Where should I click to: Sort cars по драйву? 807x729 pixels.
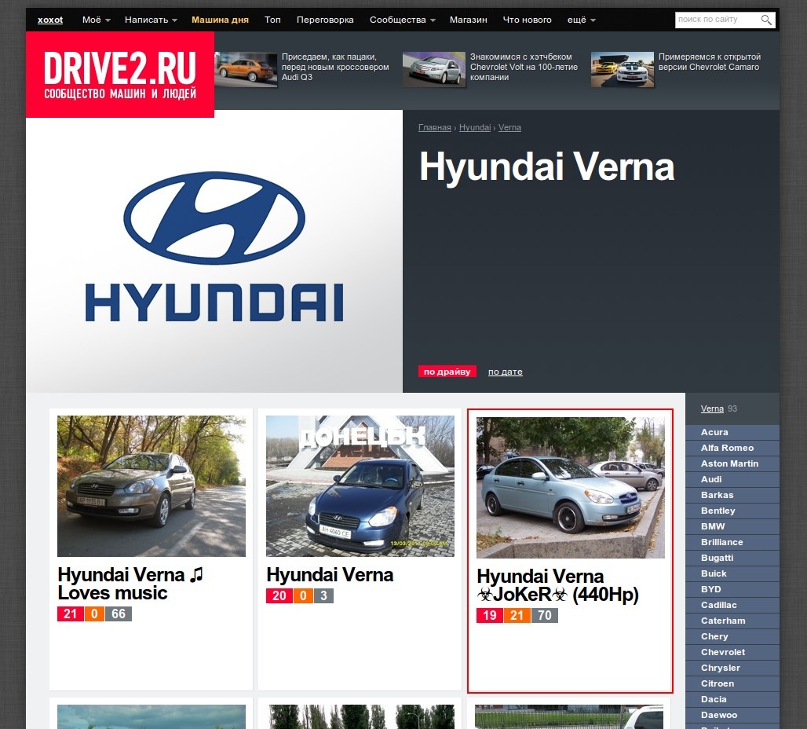447,372
